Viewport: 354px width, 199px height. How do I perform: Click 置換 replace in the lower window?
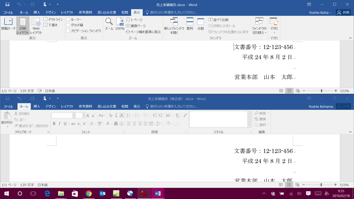click(x=260, y=119)
